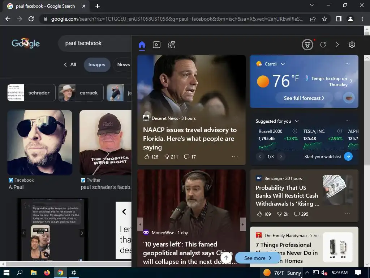Viewport: 370px width, 278px height.
Task: Open Chrome side panel icon
Action: point(339,19)
